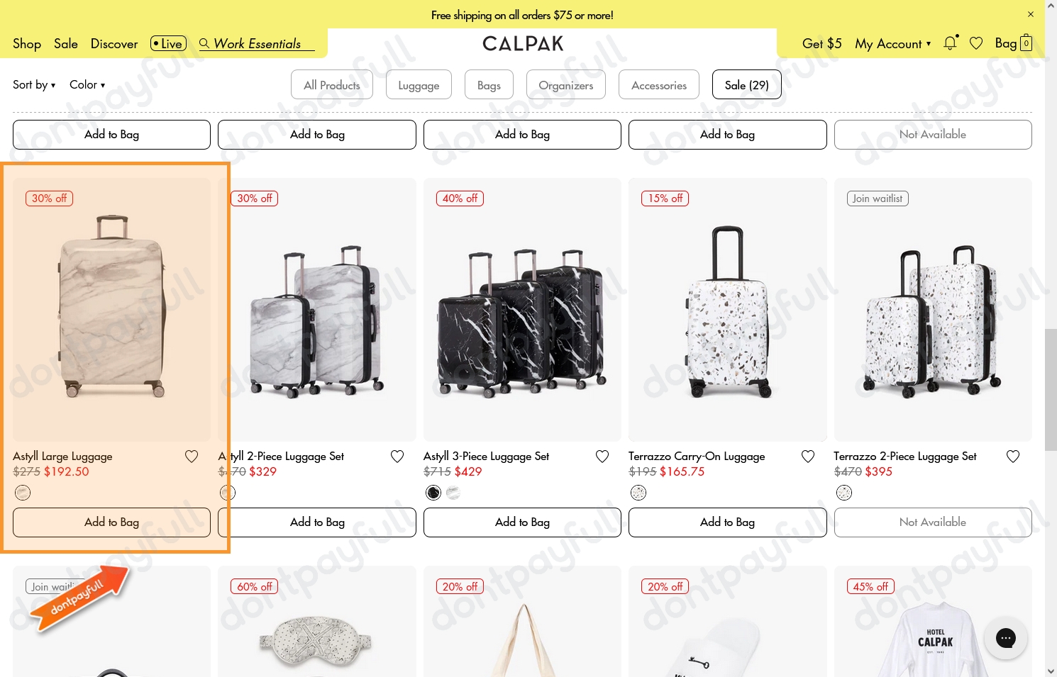Select the black swatch on Astyll 3-Piece set

[x=433, y=492]
